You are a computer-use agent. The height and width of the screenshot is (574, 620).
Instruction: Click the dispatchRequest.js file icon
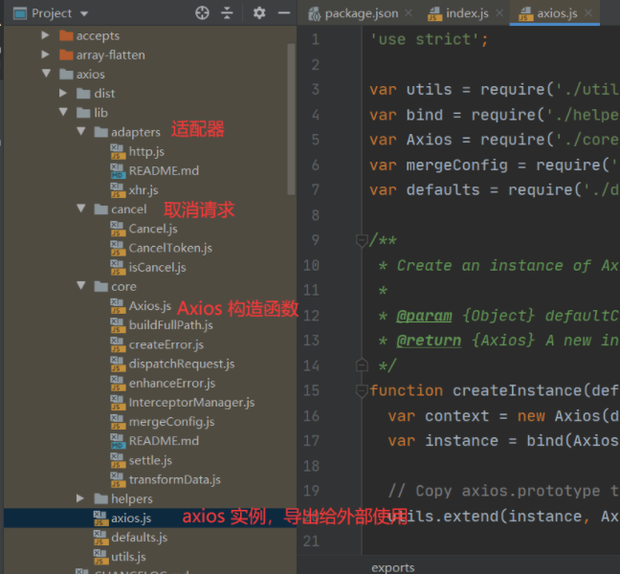(x=118, y=364)
